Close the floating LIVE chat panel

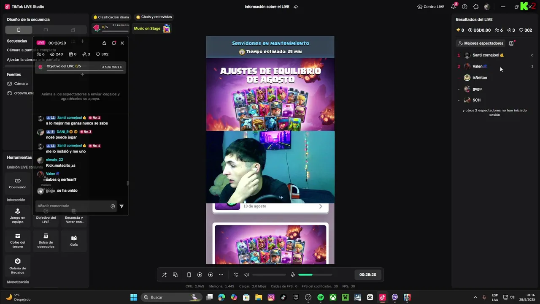(x=122, y=43)
